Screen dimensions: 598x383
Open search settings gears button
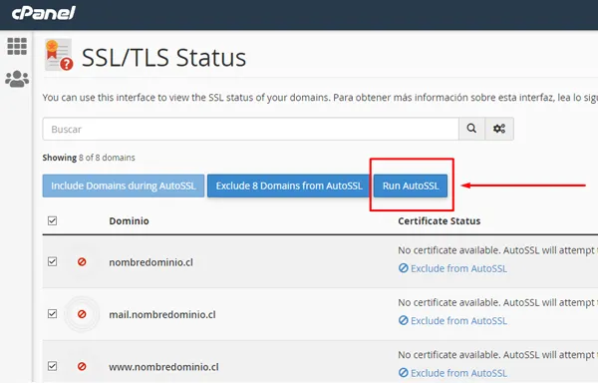pyautogui.click(x=499, y=129)
